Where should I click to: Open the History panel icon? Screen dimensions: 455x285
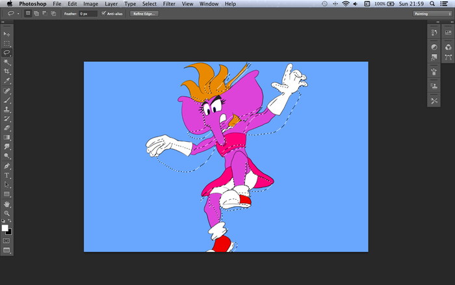click(x=434, y=33)
